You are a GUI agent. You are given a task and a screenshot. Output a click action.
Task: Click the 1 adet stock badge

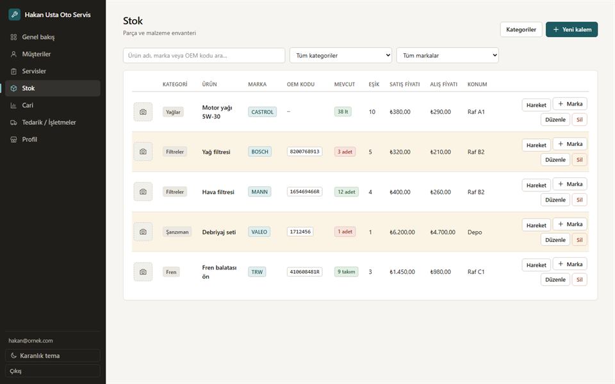tap(345, 232)
